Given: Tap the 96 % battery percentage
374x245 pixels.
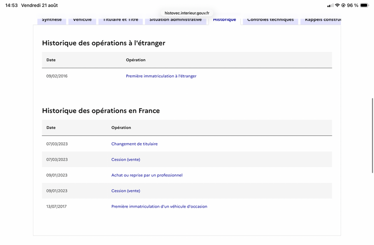Looking at the screenshot, I should 352,5.
